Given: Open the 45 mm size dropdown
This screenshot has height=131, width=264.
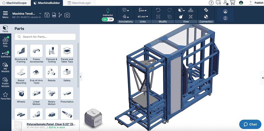Looking at the screenshot, I should (143, 17).
